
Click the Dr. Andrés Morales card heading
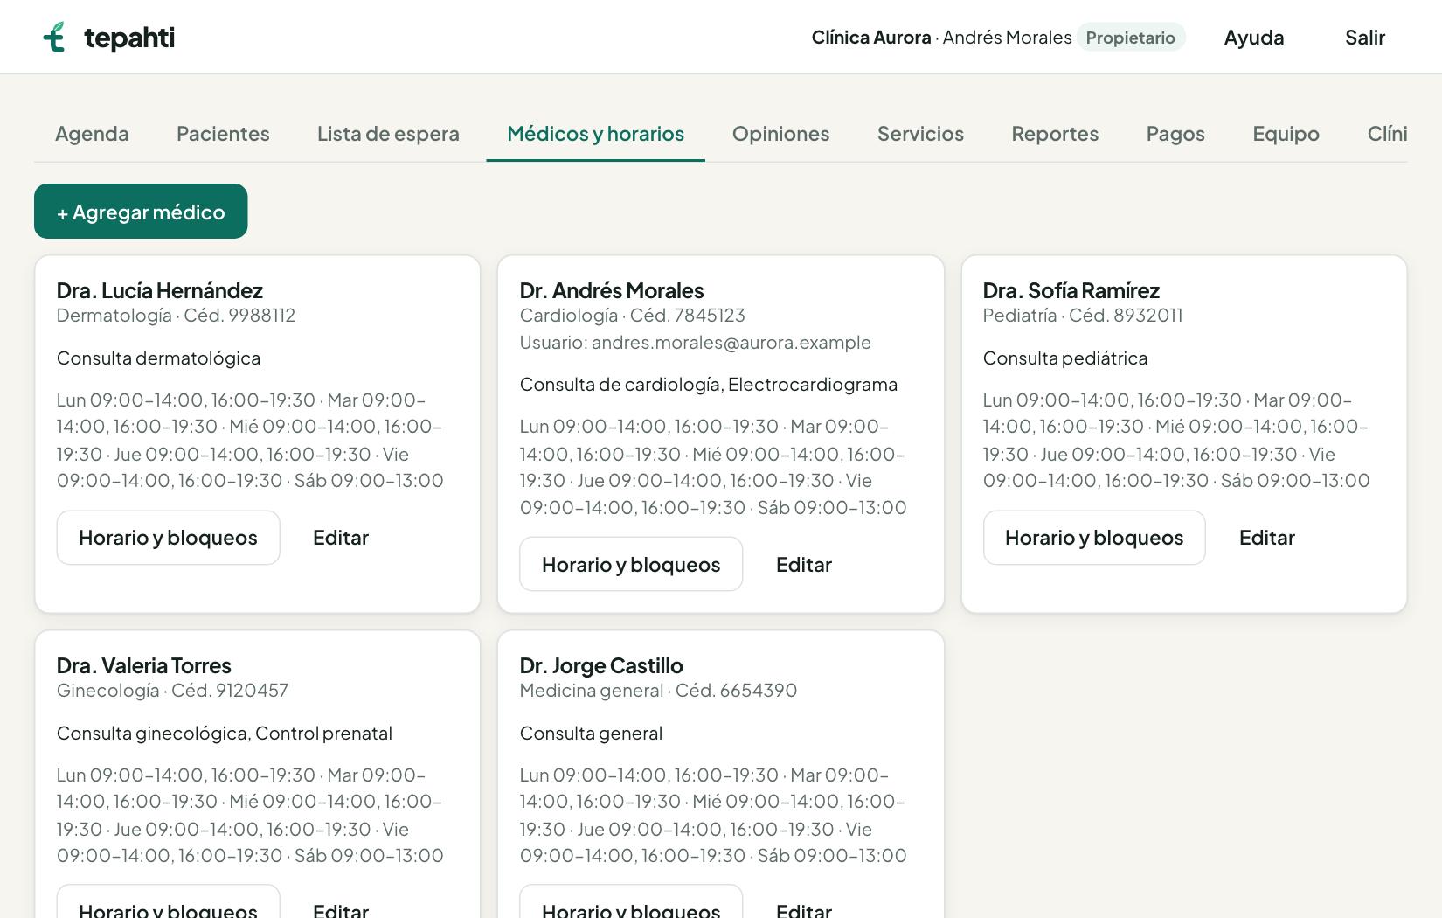pos(612,290)
